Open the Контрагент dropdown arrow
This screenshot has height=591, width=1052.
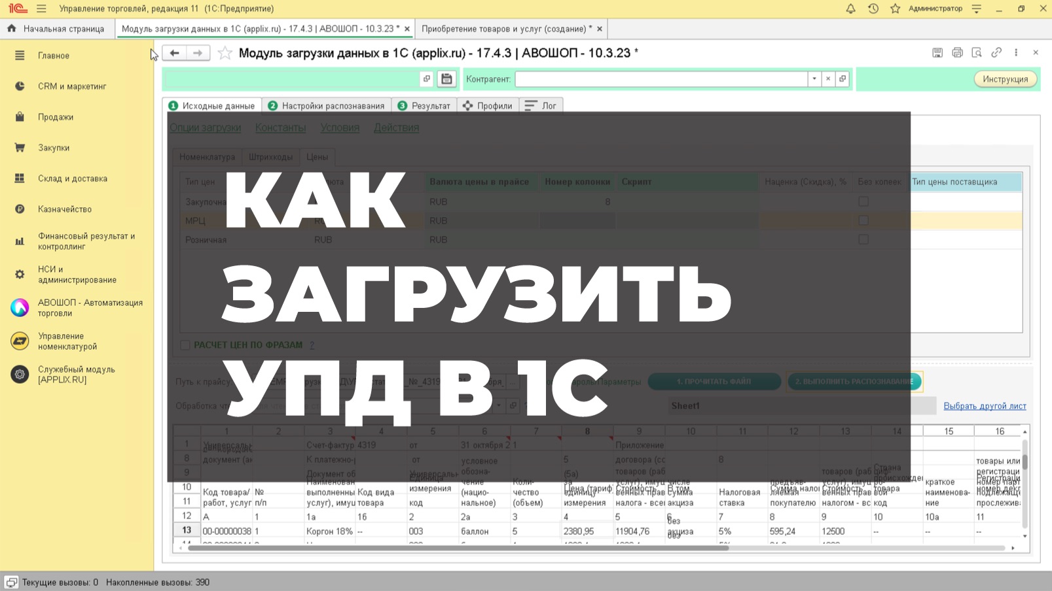[x=813, y=78]
